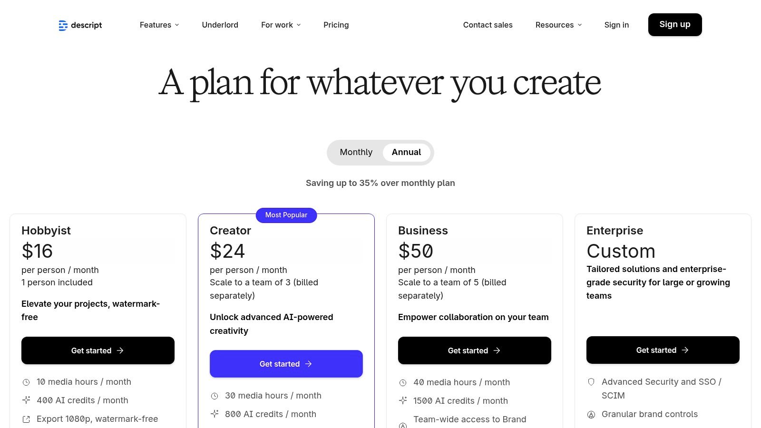Click Contact sales link
Image resolution: width=761 pixels, height=428 pixels.
[488, 25]
